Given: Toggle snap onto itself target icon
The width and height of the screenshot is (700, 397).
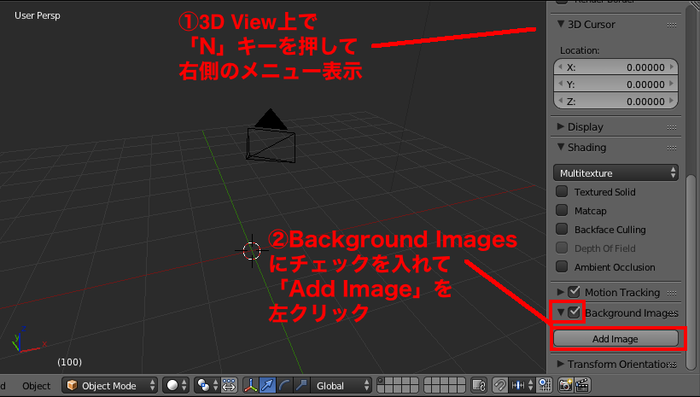Looking at the screenshot, I should point(545,385).
